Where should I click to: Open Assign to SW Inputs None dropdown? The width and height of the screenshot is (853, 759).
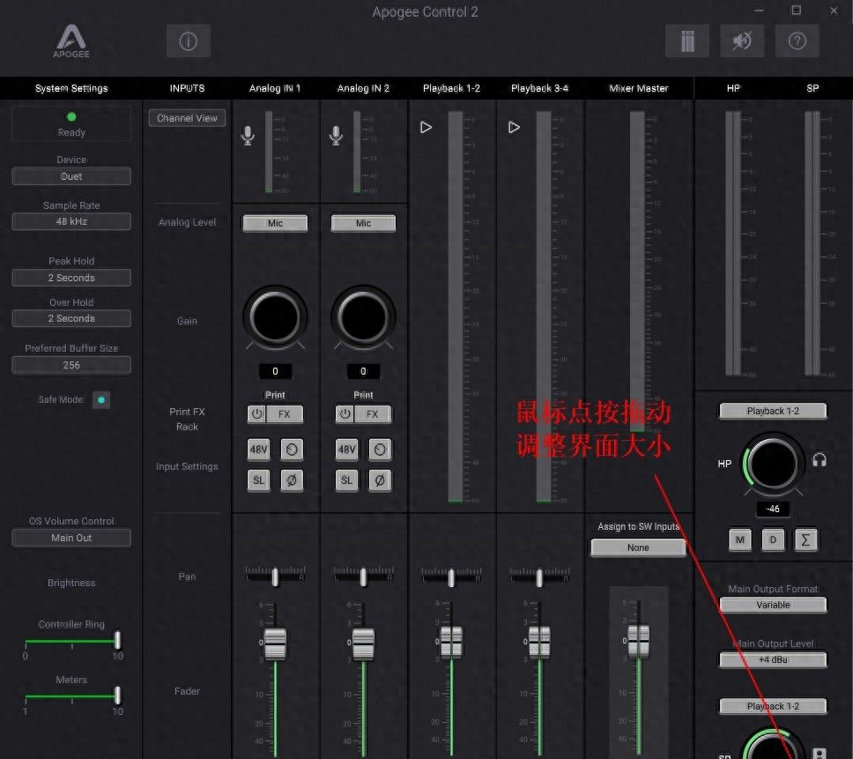638,547
